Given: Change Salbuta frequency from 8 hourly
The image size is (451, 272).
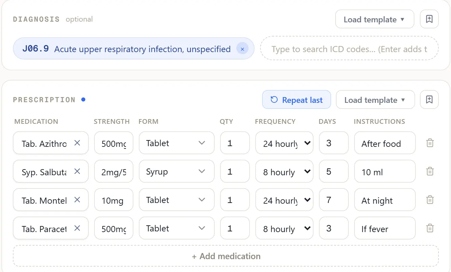Looking at the screenshot, I should (284, 172).
